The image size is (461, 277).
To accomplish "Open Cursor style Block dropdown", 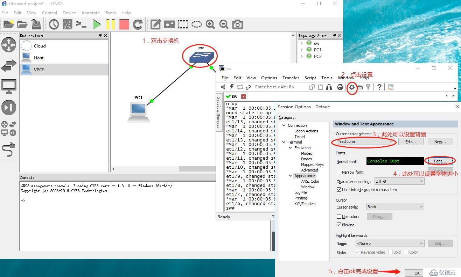I will [x=395, y=207].
